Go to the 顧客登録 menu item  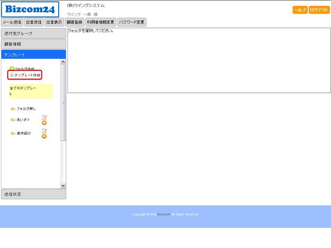[74, 22]
